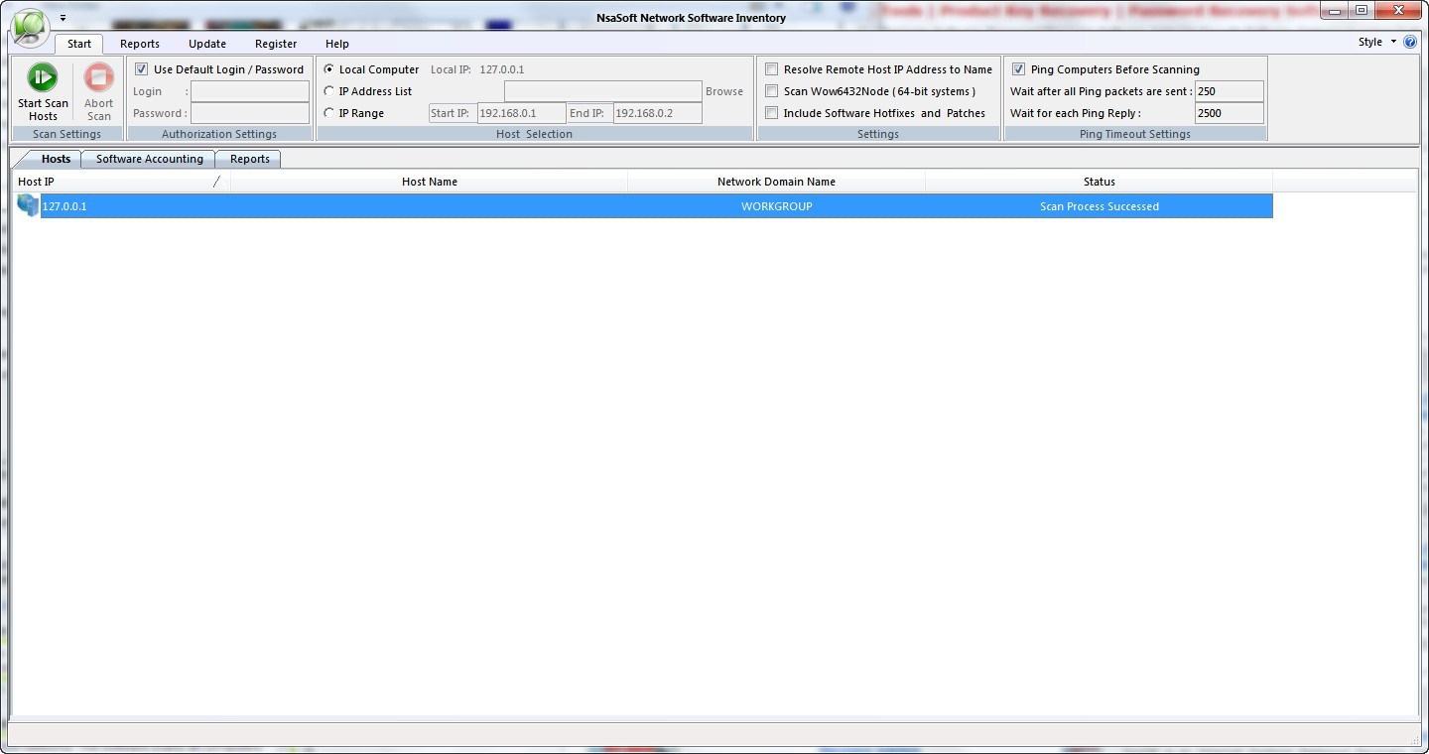
Task: Click the Local IP 127.0.0.1 value
Action: (502, 69)
